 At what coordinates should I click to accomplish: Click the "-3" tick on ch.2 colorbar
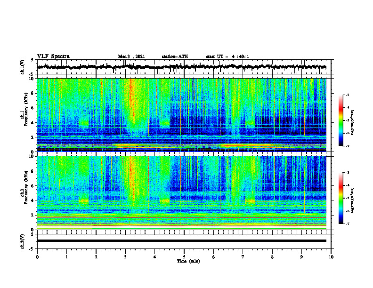348,173
